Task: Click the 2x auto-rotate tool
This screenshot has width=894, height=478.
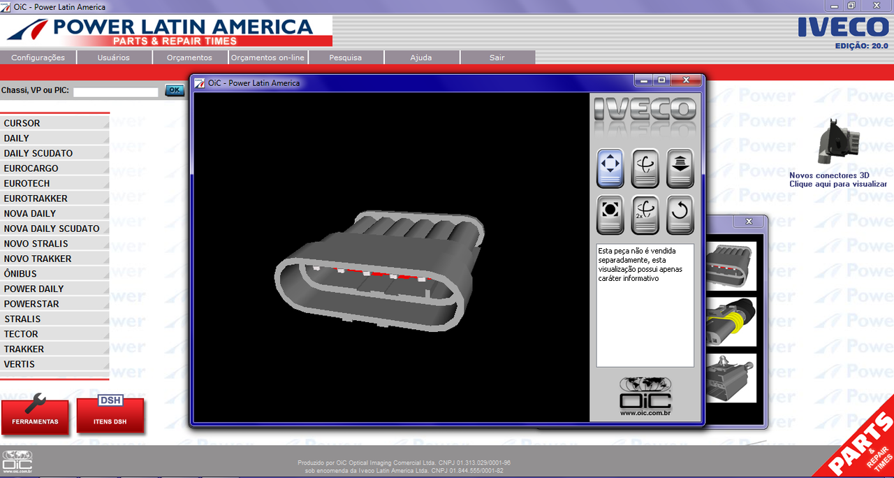Action: pos(645,215)
